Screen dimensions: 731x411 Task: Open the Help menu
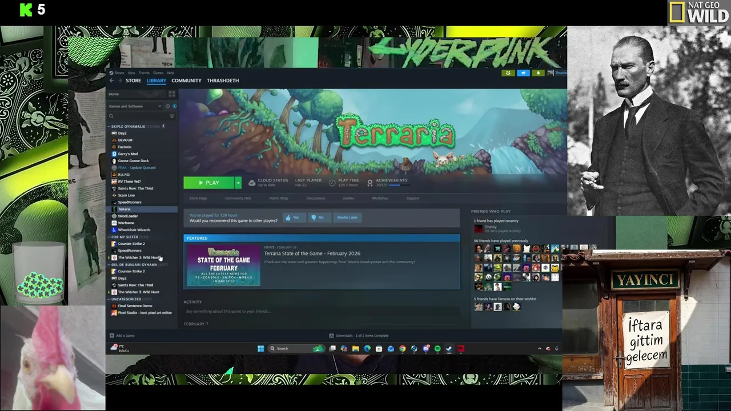pos(171,72)
